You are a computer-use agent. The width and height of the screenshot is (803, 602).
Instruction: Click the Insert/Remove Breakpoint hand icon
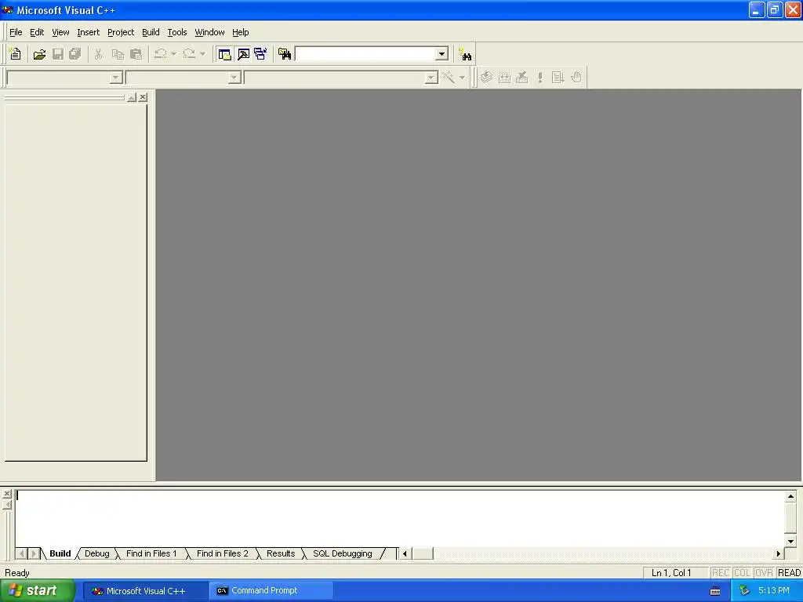[x=576, y=78]
